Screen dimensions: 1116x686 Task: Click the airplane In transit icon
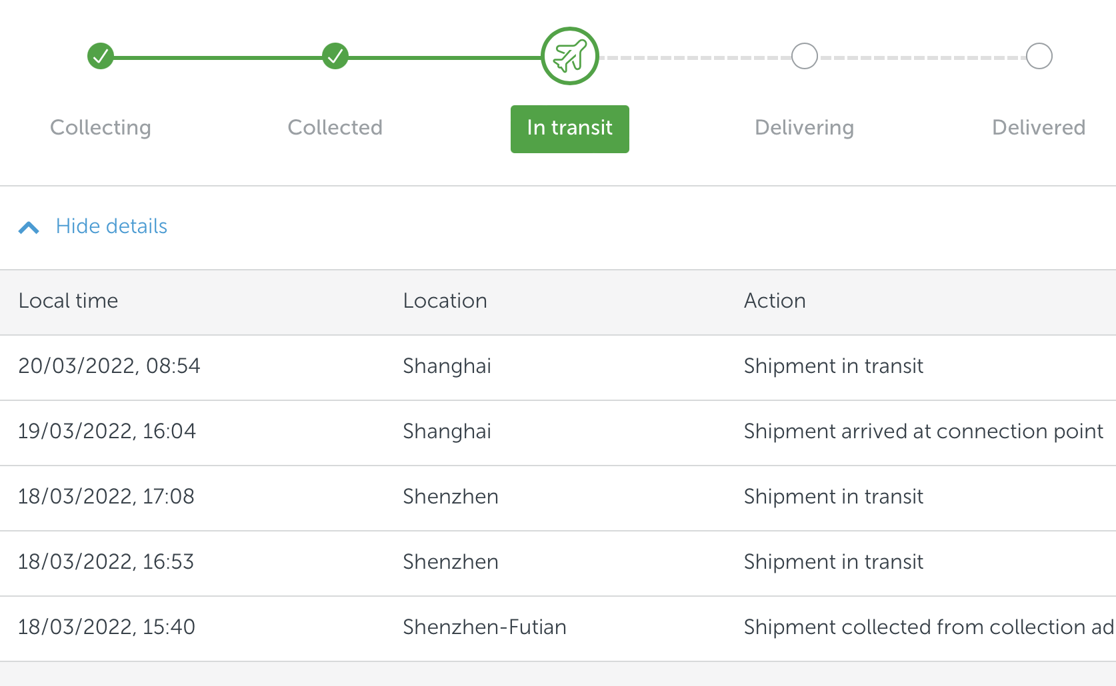pyautogui.click(x=569, y=56)
